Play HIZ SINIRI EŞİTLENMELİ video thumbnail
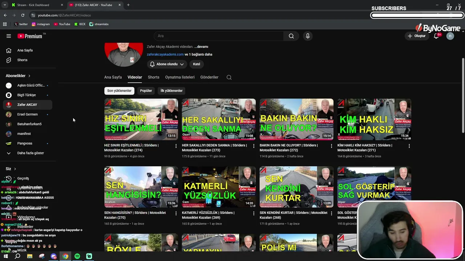Screen dimensions: 465x261 click(141, 119)
